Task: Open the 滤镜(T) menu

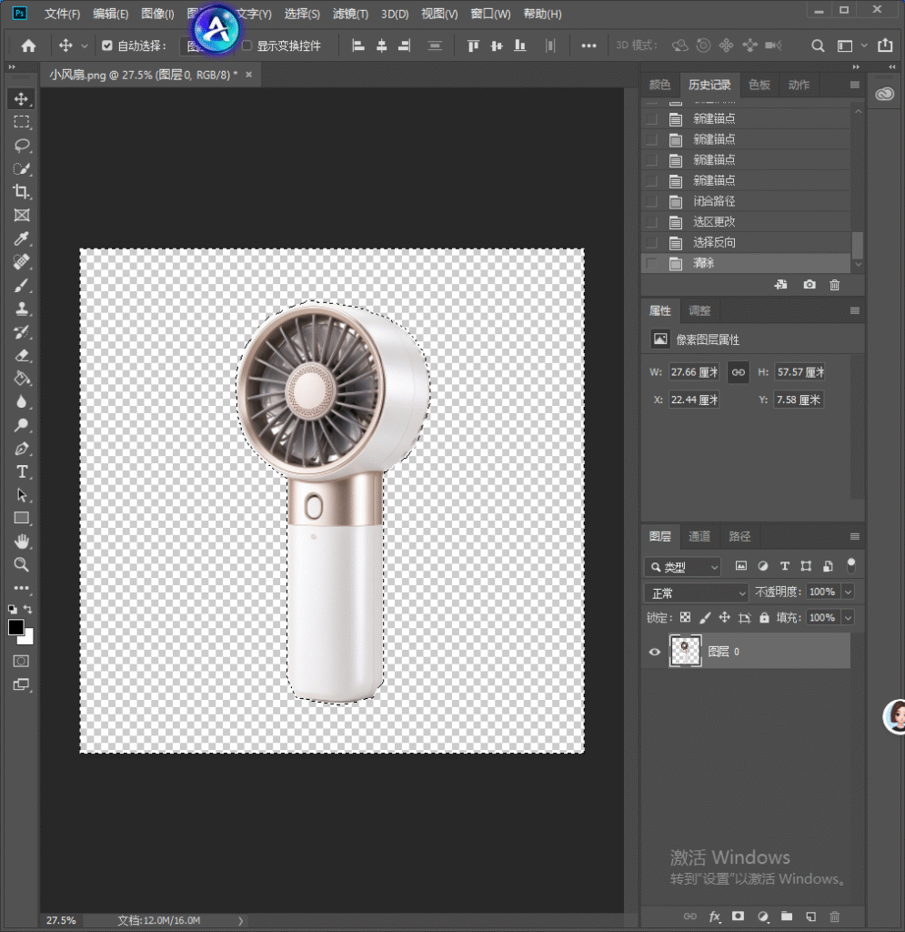Action: 350,14
